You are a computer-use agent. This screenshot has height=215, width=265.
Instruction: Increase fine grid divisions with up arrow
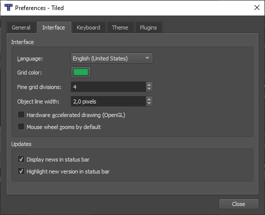pyautogui.click(x=149, y=84)
